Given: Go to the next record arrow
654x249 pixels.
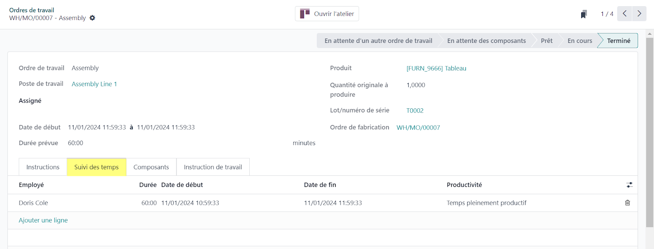Looking at the screenshot, I should [x=639, y=13].
